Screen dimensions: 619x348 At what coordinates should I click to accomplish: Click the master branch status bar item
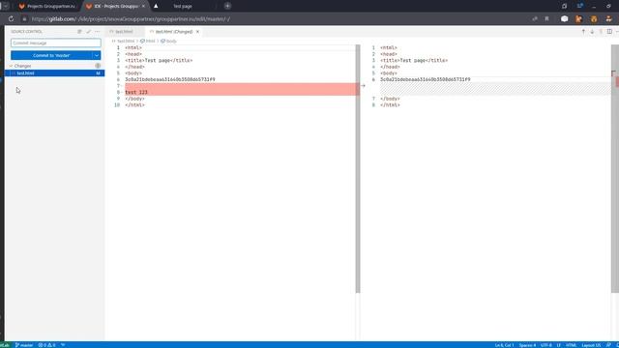click(x=24, y=345)
